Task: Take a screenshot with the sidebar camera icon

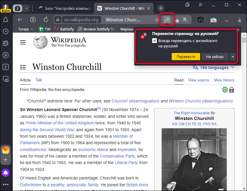Action: [x=6, y=79]
